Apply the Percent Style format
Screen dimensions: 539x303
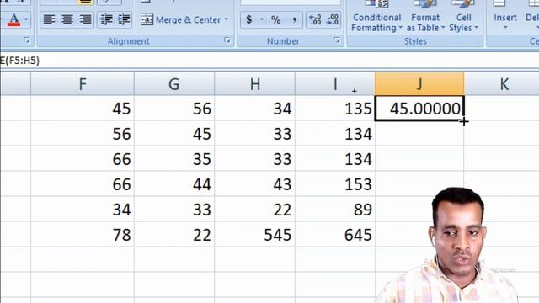[x=276, y=20]
